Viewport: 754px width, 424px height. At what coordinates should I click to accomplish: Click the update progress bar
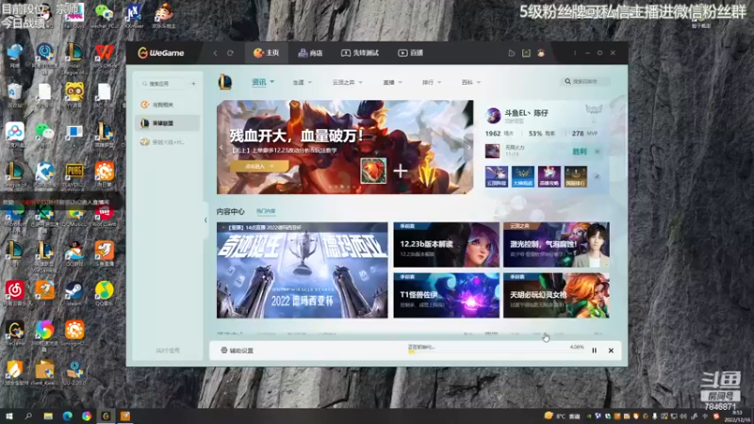click(x=496, y=351)
